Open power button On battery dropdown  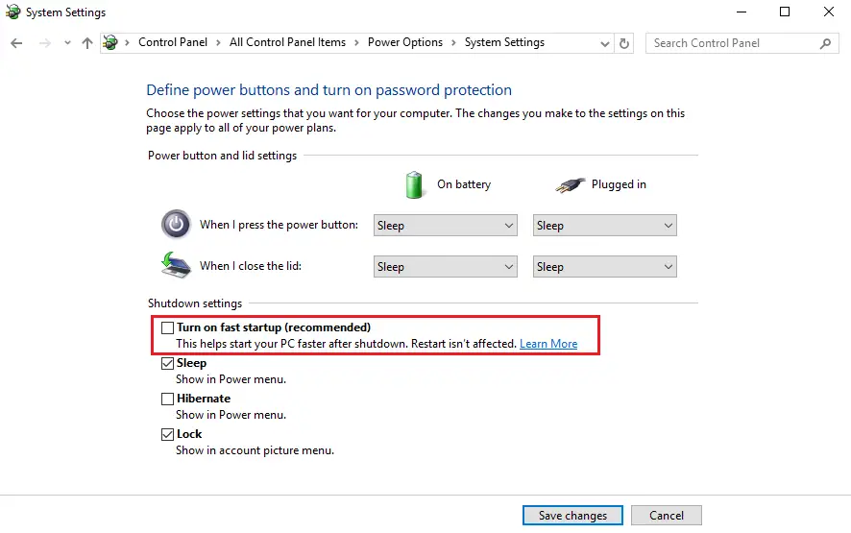point(446,226)
